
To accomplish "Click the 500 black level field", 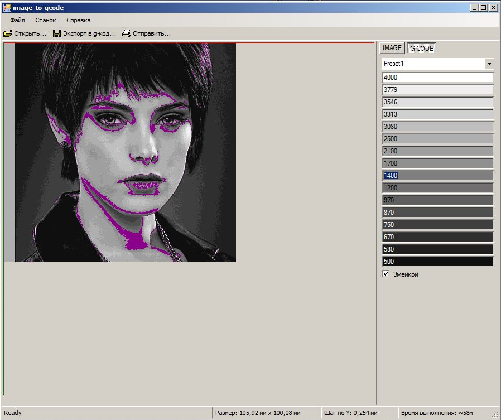I will click(438, 261).
